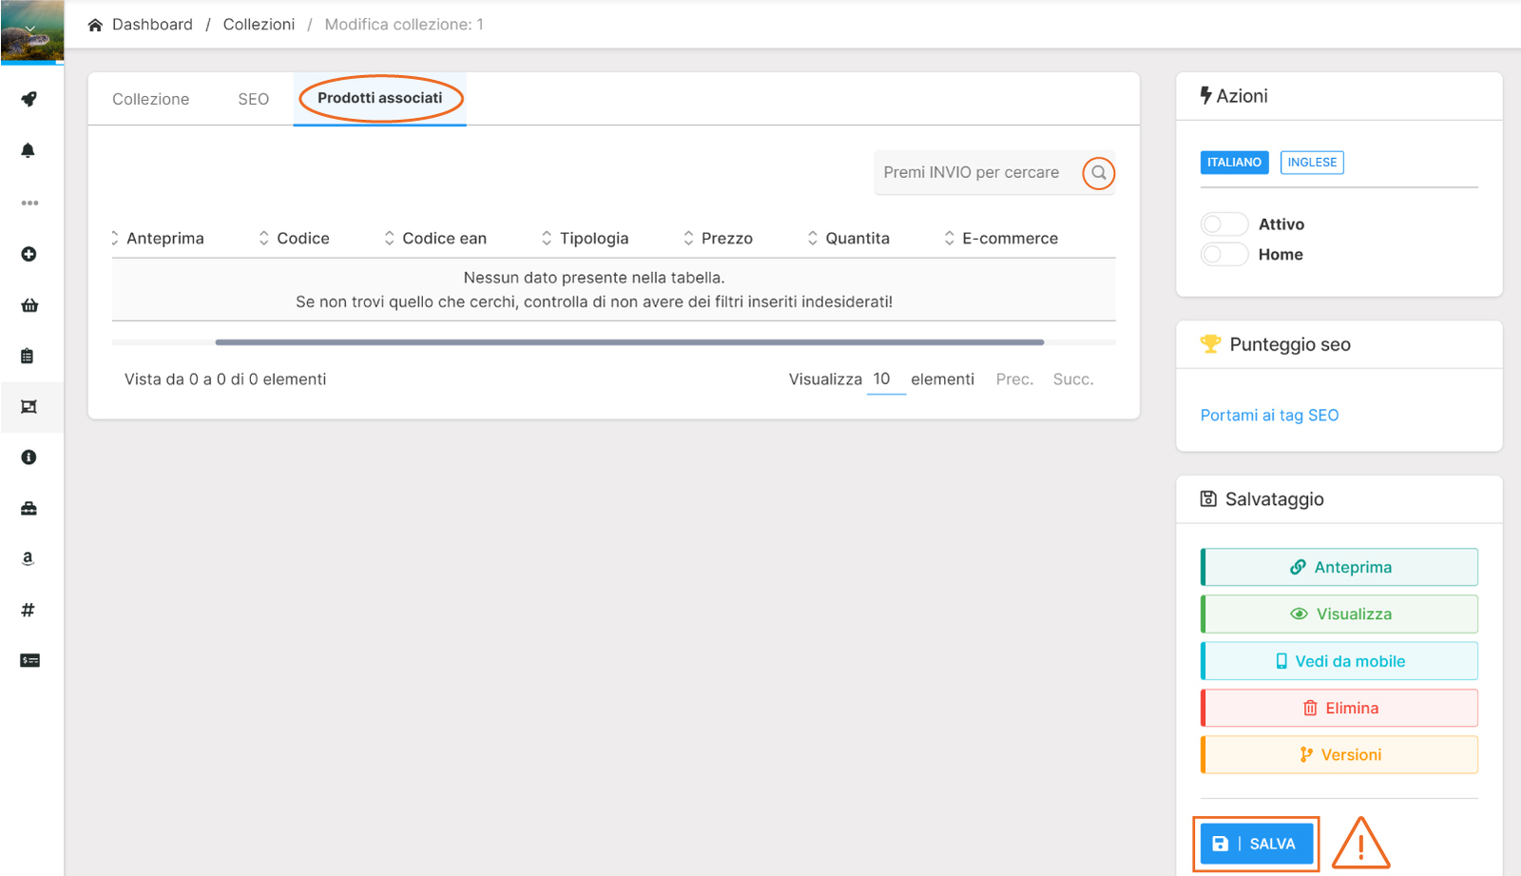This screenshot has width=1521, height=876.
Task: Switch to the Collezione tab
Action: point(150,99)
